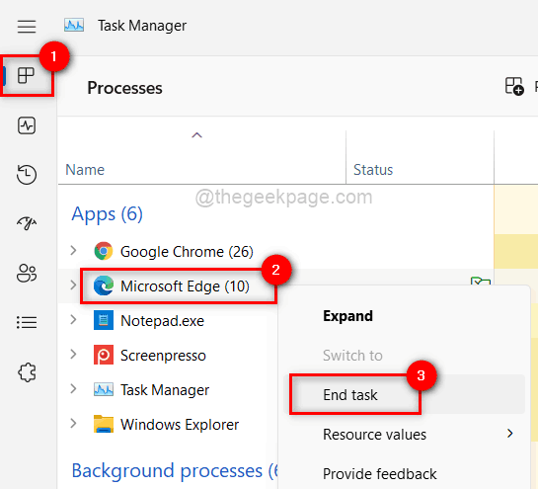
Task: Expand the Google Chrome process group
Action: 73,250
